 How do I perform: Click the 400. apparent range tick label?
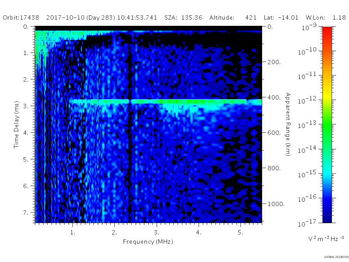[274, 97]
